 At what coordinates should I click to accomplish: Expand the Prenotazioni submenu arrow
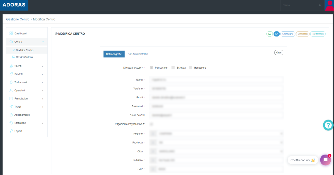coord(43,99)
